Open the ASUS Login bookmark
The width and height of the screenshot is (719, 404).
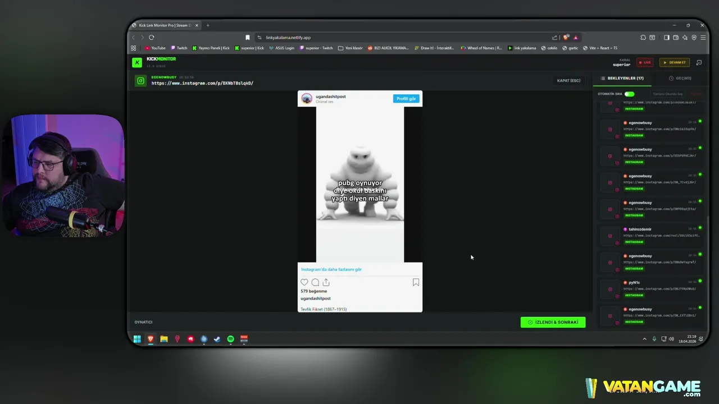[x=282, y=48]
